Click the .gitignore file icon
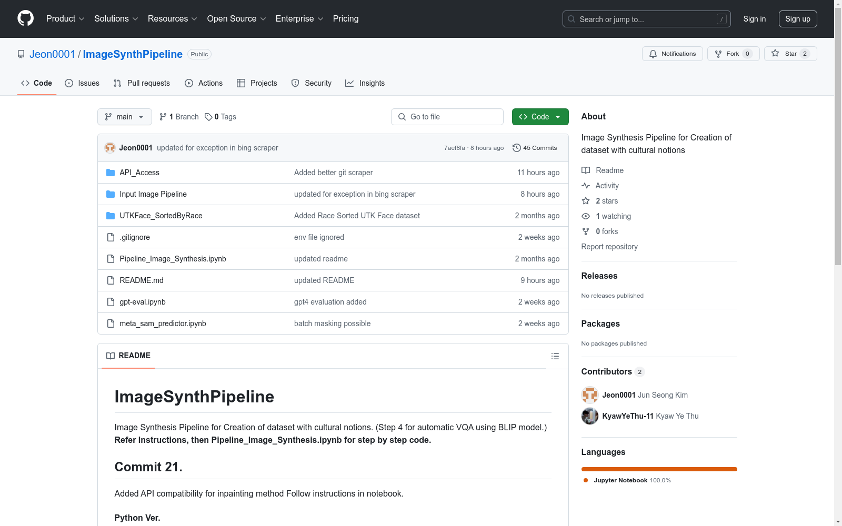 pyautogui.click(x=111, y=237)
